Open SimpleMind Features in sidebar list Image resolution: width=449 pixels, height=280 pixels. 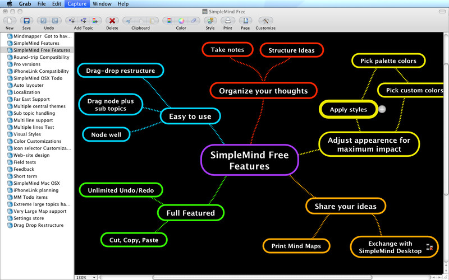pos(36,43)
